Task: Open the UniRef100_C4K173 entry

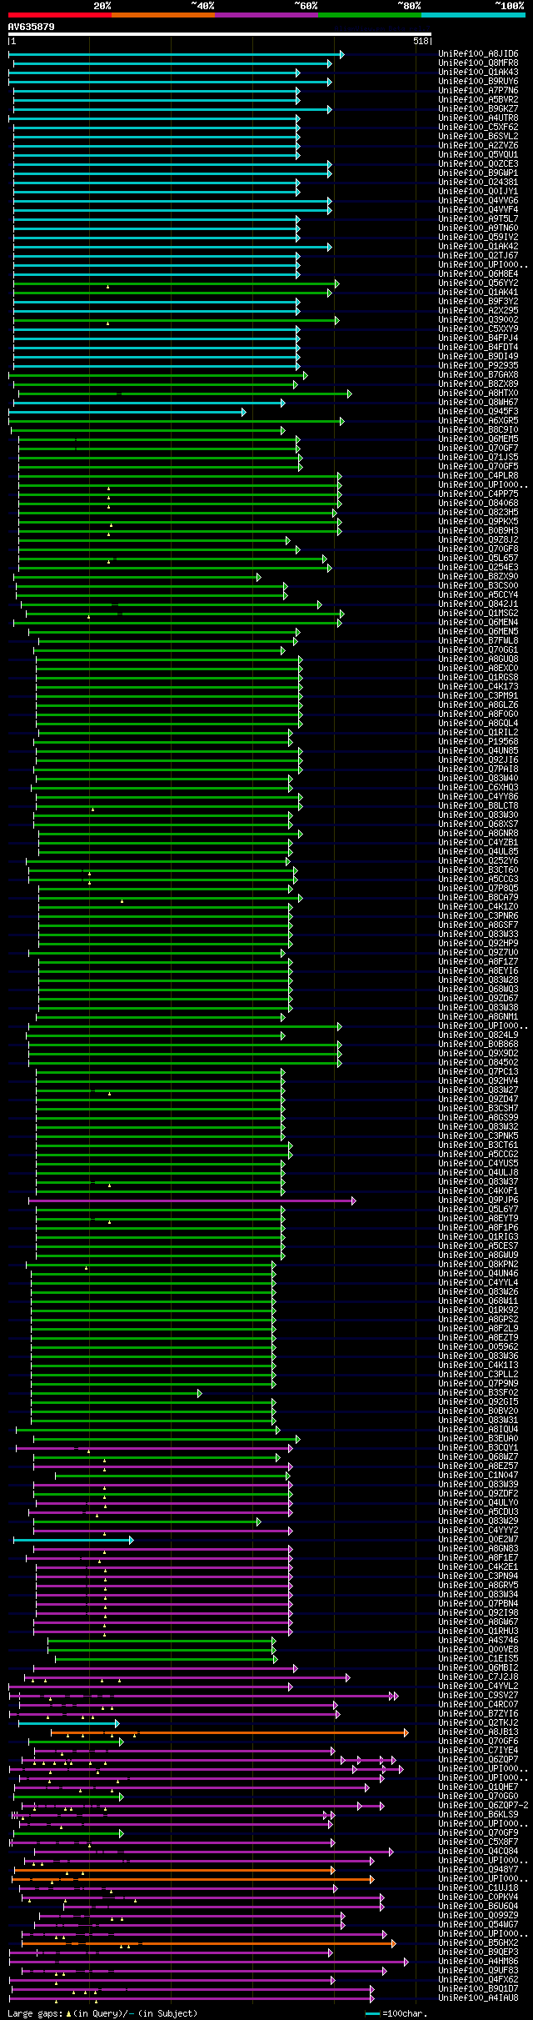Action: pyautogui.click(x=478, y=687)
